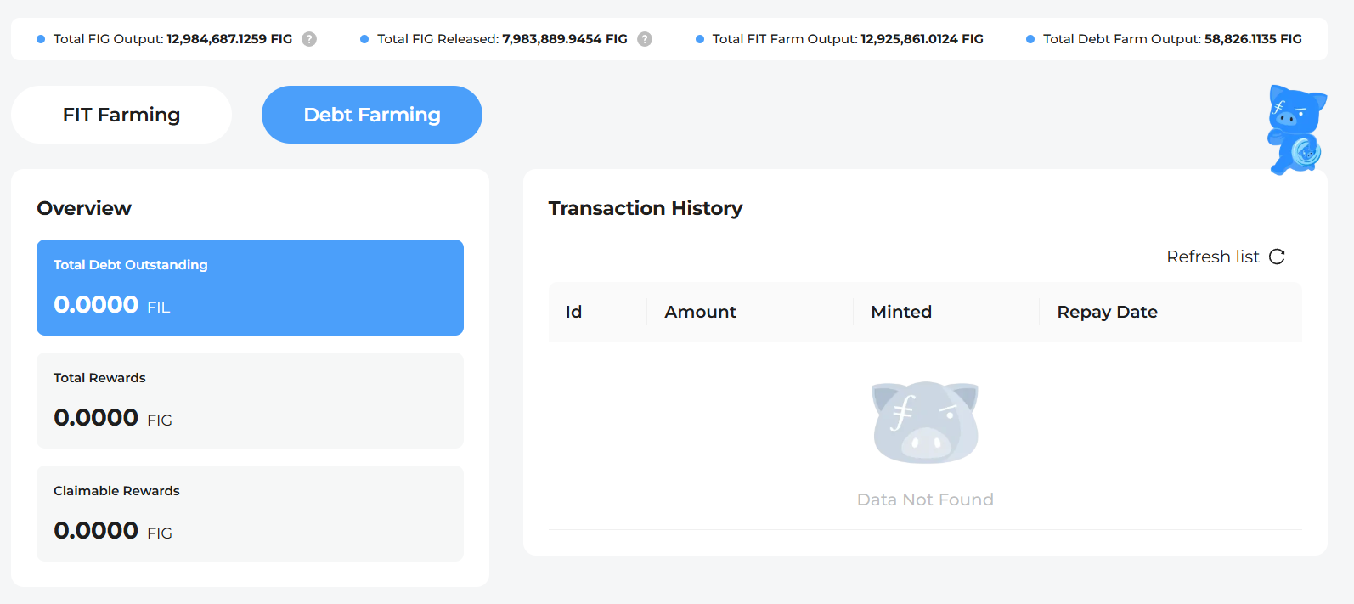Image resolution: width=1354 pixels, height=604 pixels.
Task: Click the Repay Date column header
Action: click(1107, 312)
